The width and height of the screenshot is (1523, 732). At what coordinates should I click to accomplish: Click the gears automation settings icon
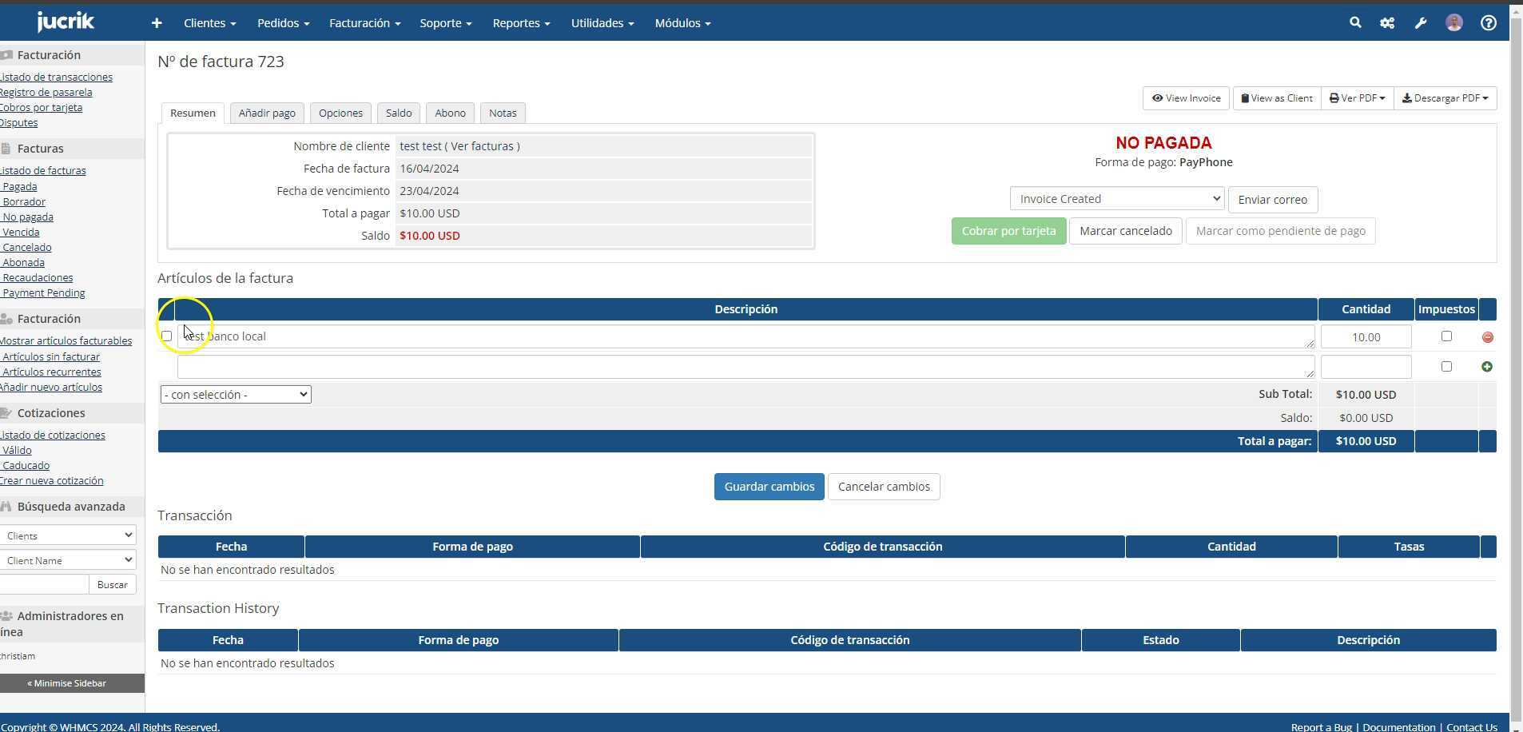[1387, 23]
